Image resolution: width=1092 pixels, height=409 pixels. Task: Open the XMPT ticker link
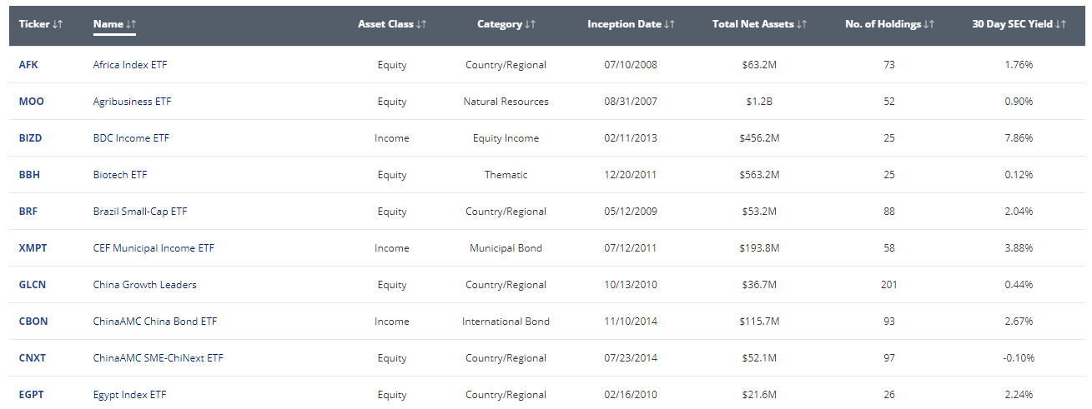point(33,248)
